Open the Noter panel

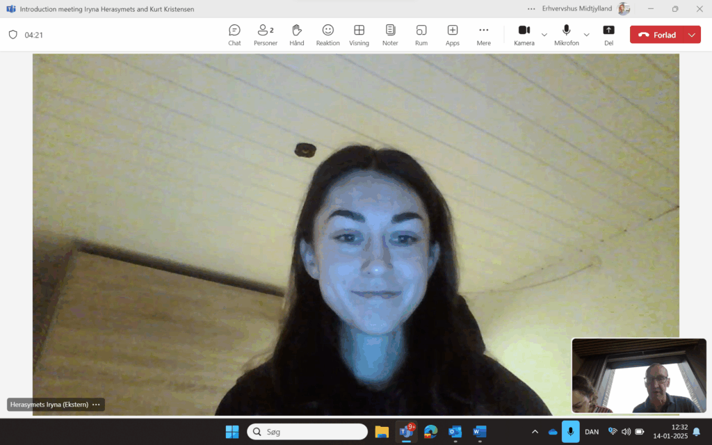(x=390, y=33)
